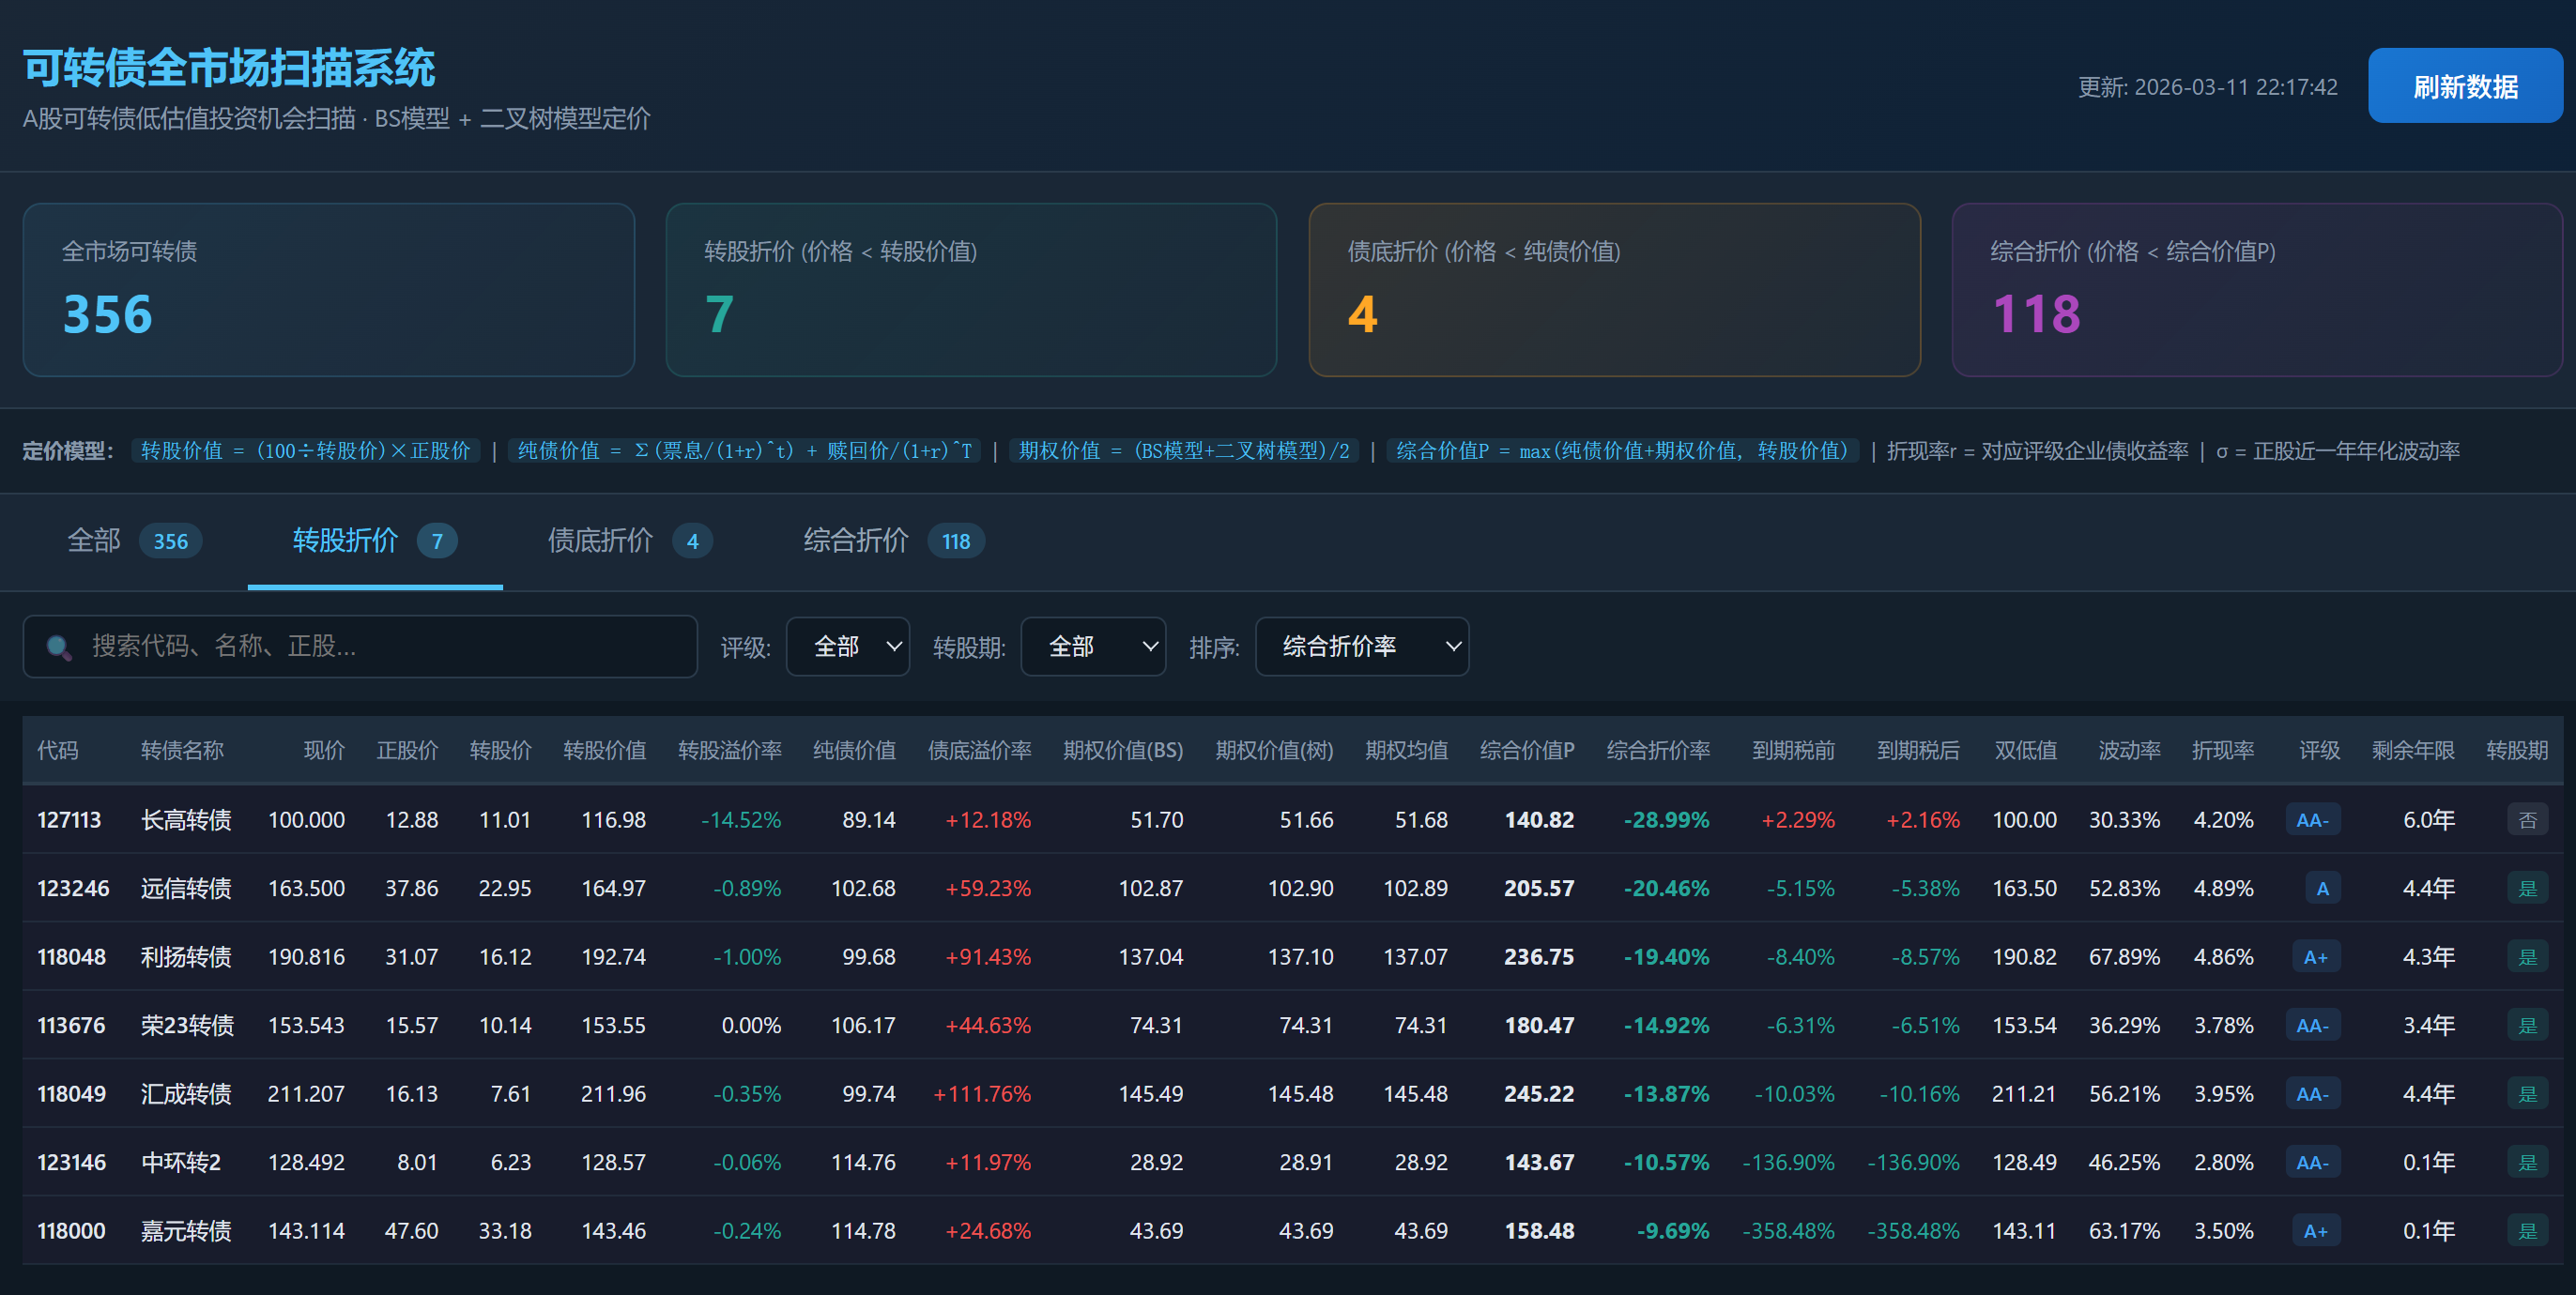Expand the 排序 综合折价率 dropdown
This screenshot has height=1295, width=2576.
(1361, 647)
